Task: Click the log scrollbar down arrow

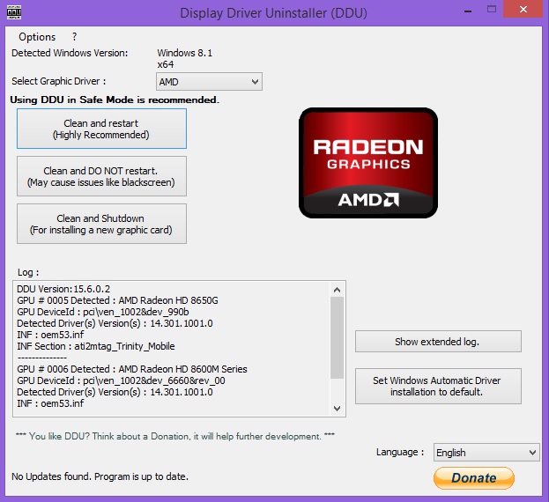Action: pyautogui.click(x=338, y=409)
